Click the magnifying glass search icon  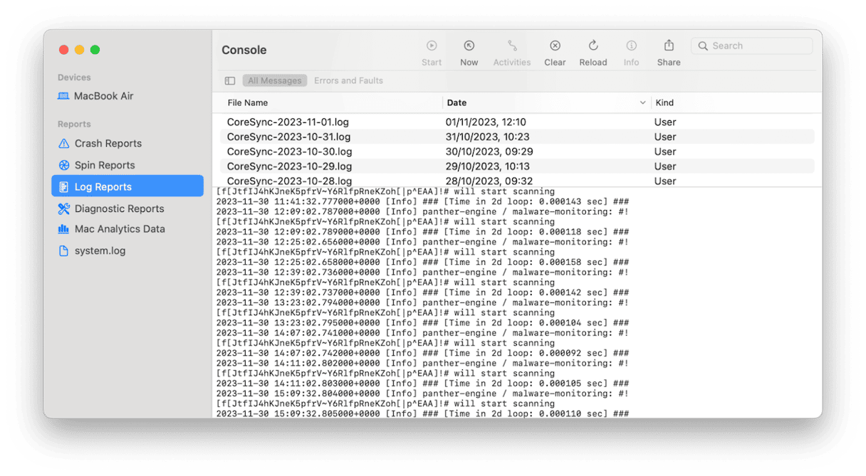[x=703, y=46]
